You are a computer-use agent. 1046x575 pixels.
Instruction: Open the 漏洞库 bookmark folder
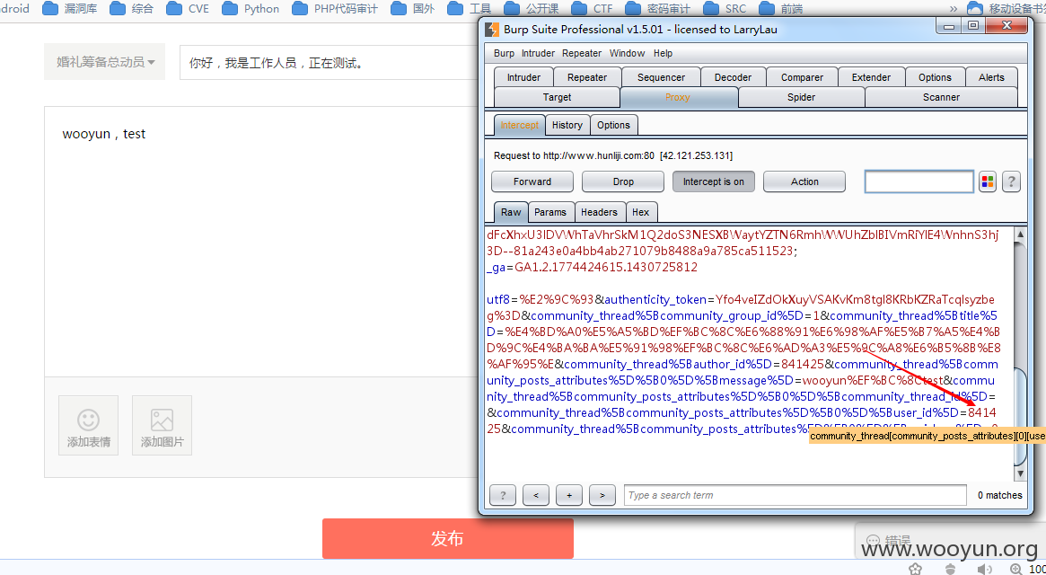[70, 9]
